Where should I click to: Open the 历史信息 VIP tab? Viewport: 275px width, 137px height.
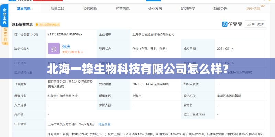click(255, 8)
